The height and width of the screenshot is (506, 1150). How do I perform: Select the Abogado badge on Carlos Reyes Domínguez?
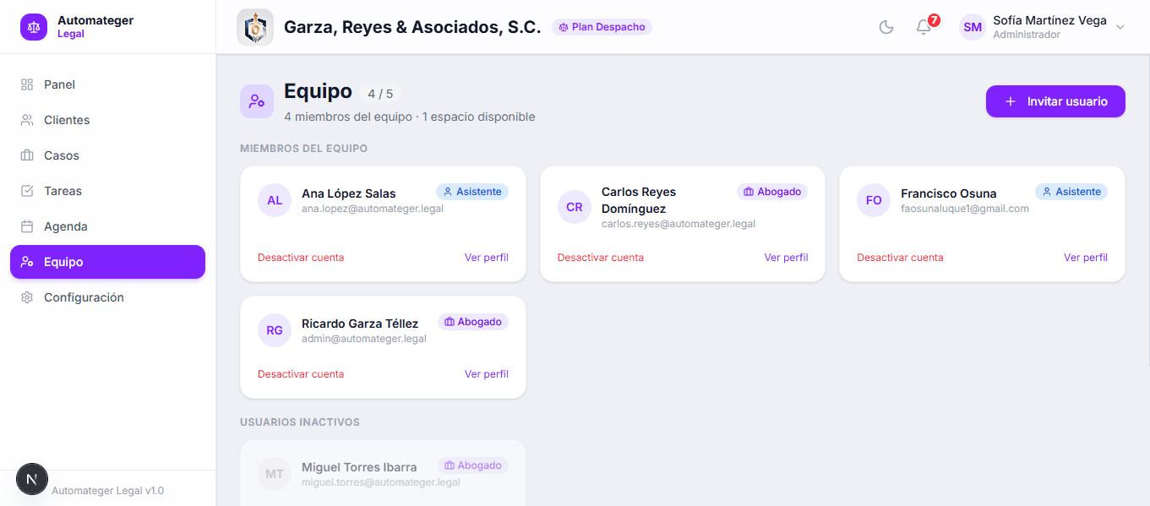click(x=771, y=192)
